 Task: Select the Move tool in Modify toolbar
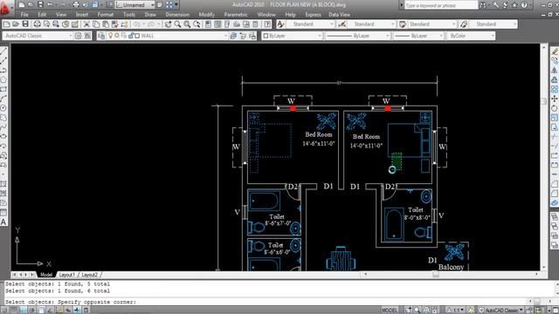(555, 99)
